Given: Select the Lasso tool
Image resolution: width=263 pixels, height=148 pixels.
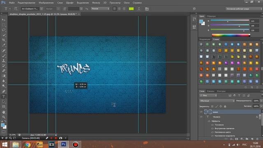Looking at the screenshot, I should click(x=4, y=30).
